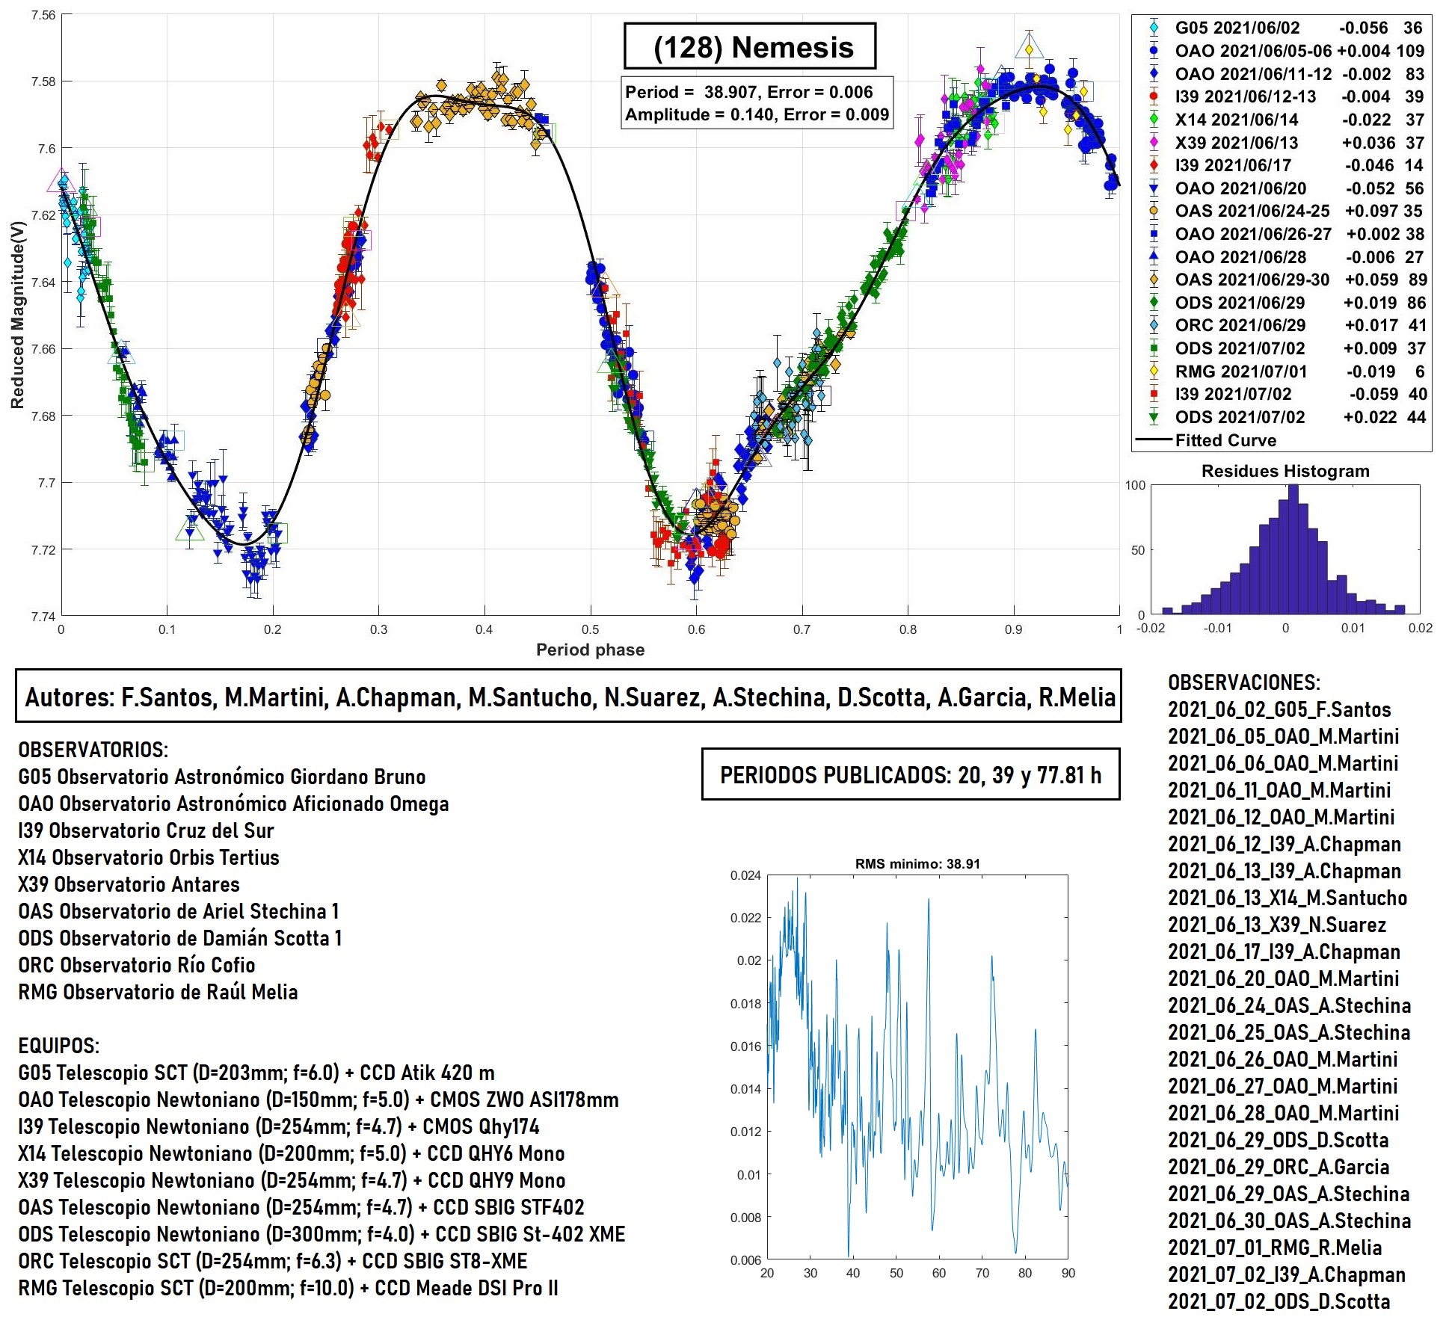Viewport: 1449px width, 1323px height.
Task: Click the "OBSERVATORIOS:" heading
Action: click(x=93, y=750)
